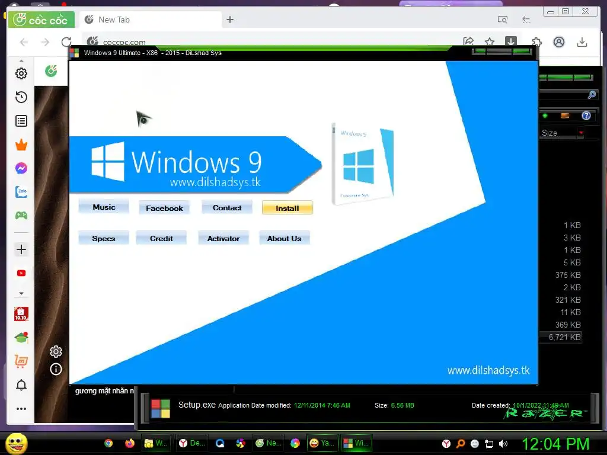Select the 6,721 KB file row
Viewport: 607px width, 455px height.
(x=561, y=337)
